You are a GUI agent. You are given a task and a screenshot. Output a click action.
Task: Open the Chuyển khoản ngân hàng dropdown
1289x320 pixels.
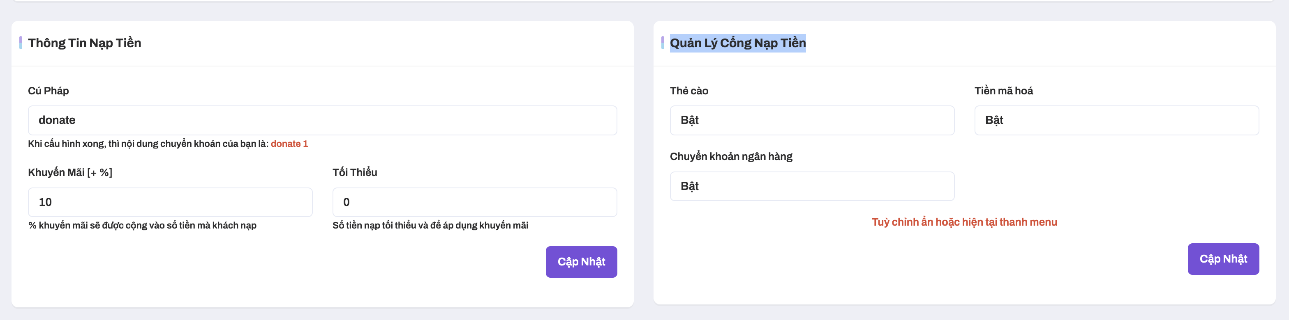pos(812,186)
